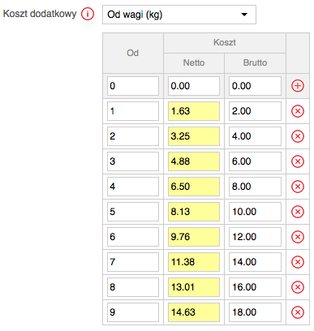The image size is (314, 331).
Task: Focus the Od field containing 0
Action: [133, 86]
